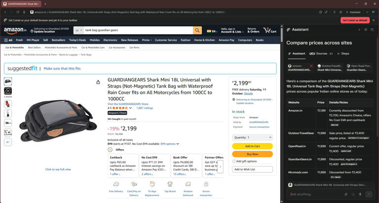Screen dimensions: 379x203
Task: Start a new Assistant chat with plus icon
Action: 359,30
